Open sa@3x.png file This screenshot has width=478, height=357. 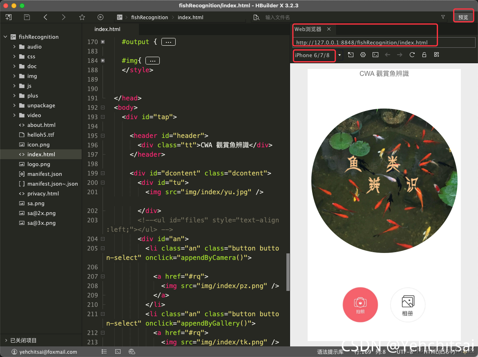pos(41,223)
